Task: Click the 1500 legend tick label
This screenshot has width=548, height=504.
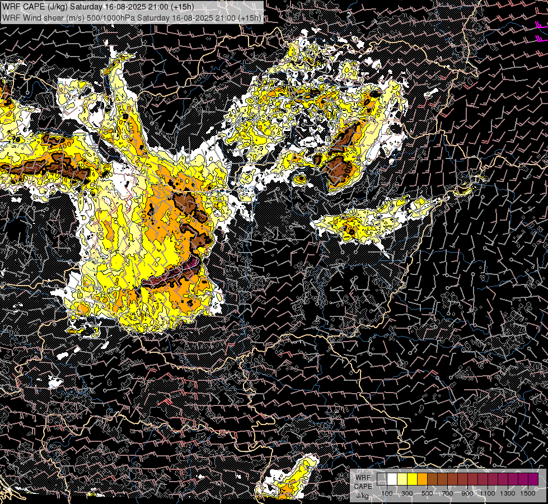Action: [x=528, y=493]
